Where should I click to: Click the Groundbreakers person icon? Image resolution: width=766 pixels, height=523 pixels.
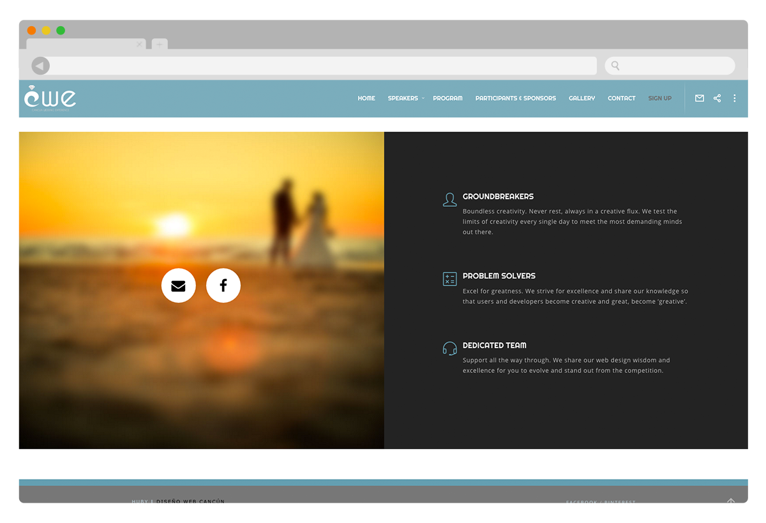tap(449, 199)
